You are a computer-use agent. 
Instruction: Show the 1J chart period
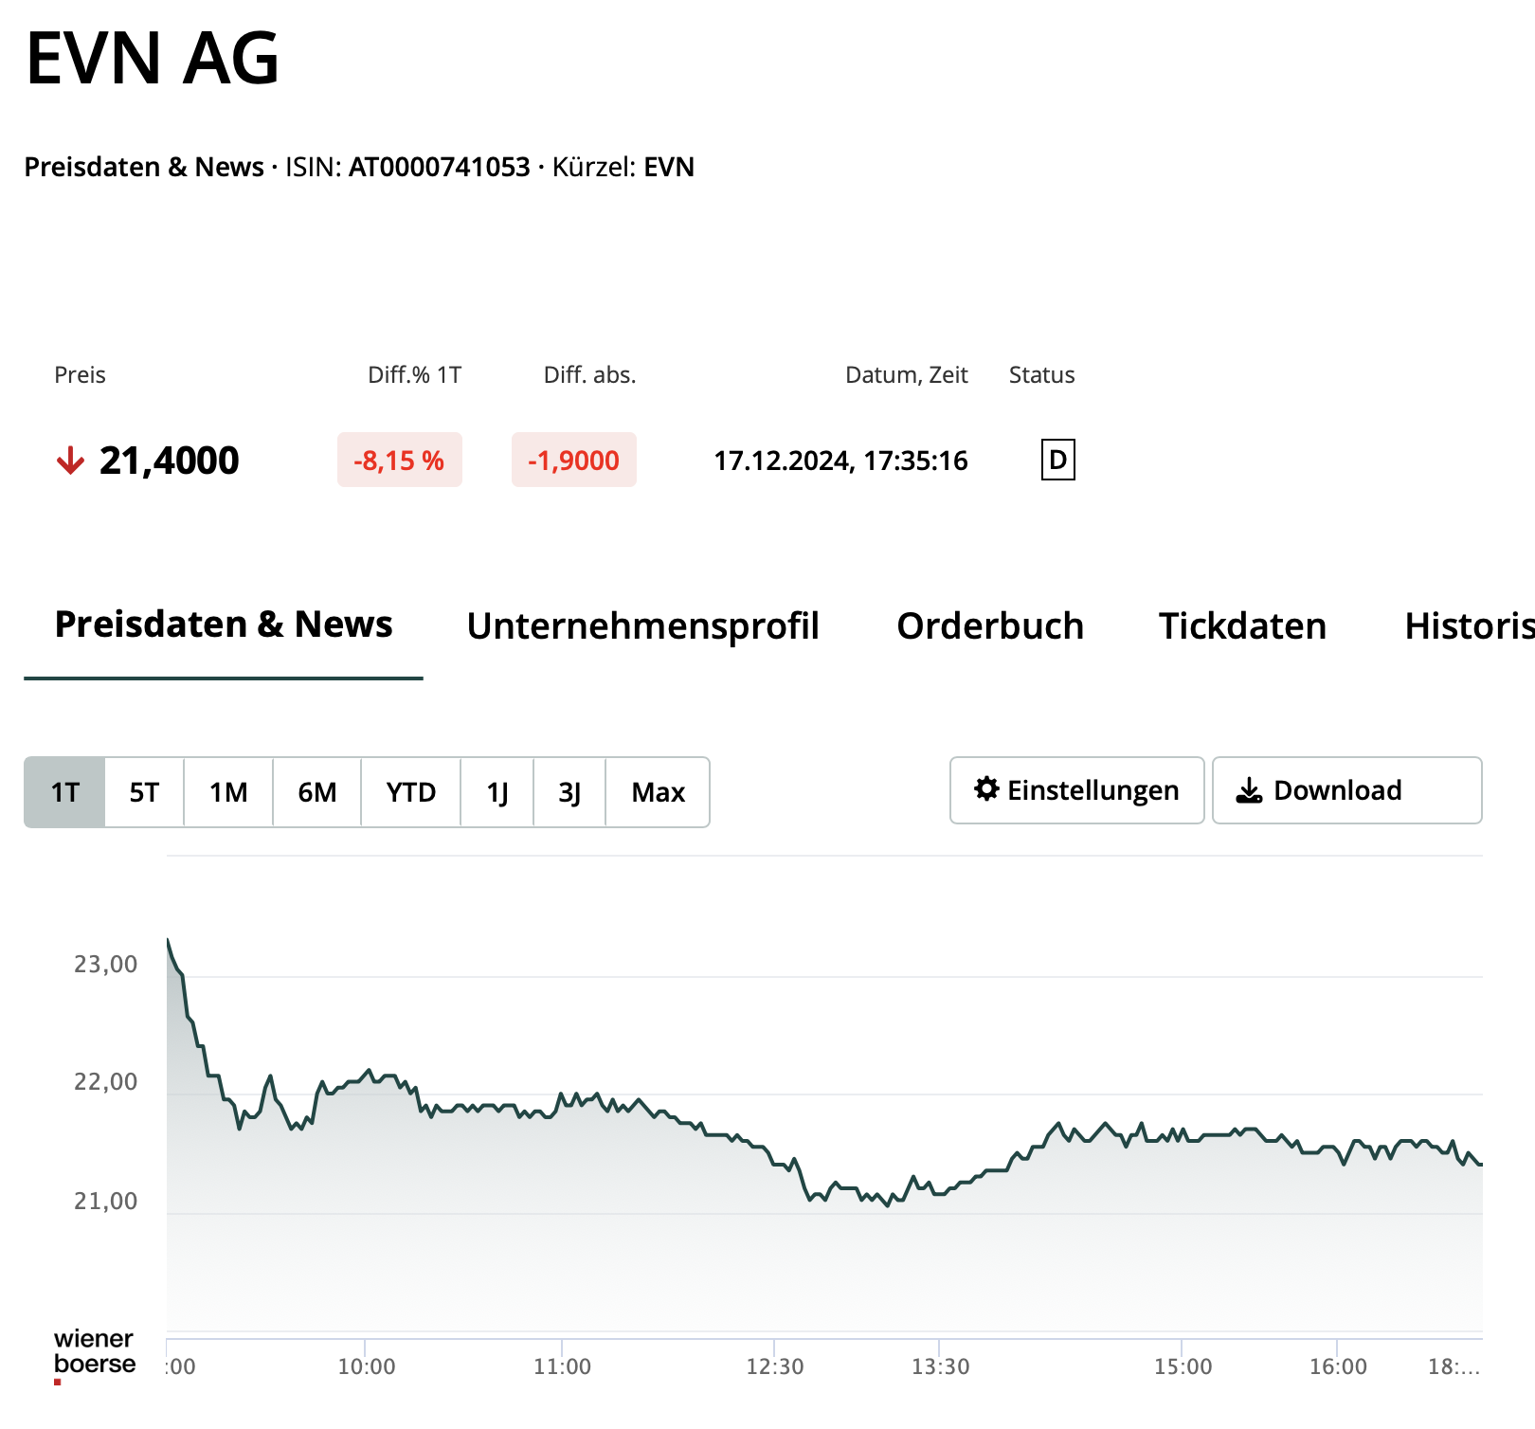point(497,792)
